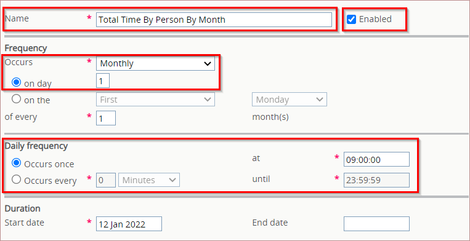
Task: Expand the 'First' ordinal dropdown
Action: pos(155,99)
